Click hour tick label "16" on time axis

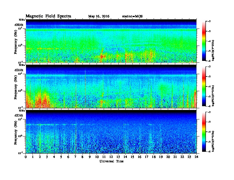pos(139,157)
